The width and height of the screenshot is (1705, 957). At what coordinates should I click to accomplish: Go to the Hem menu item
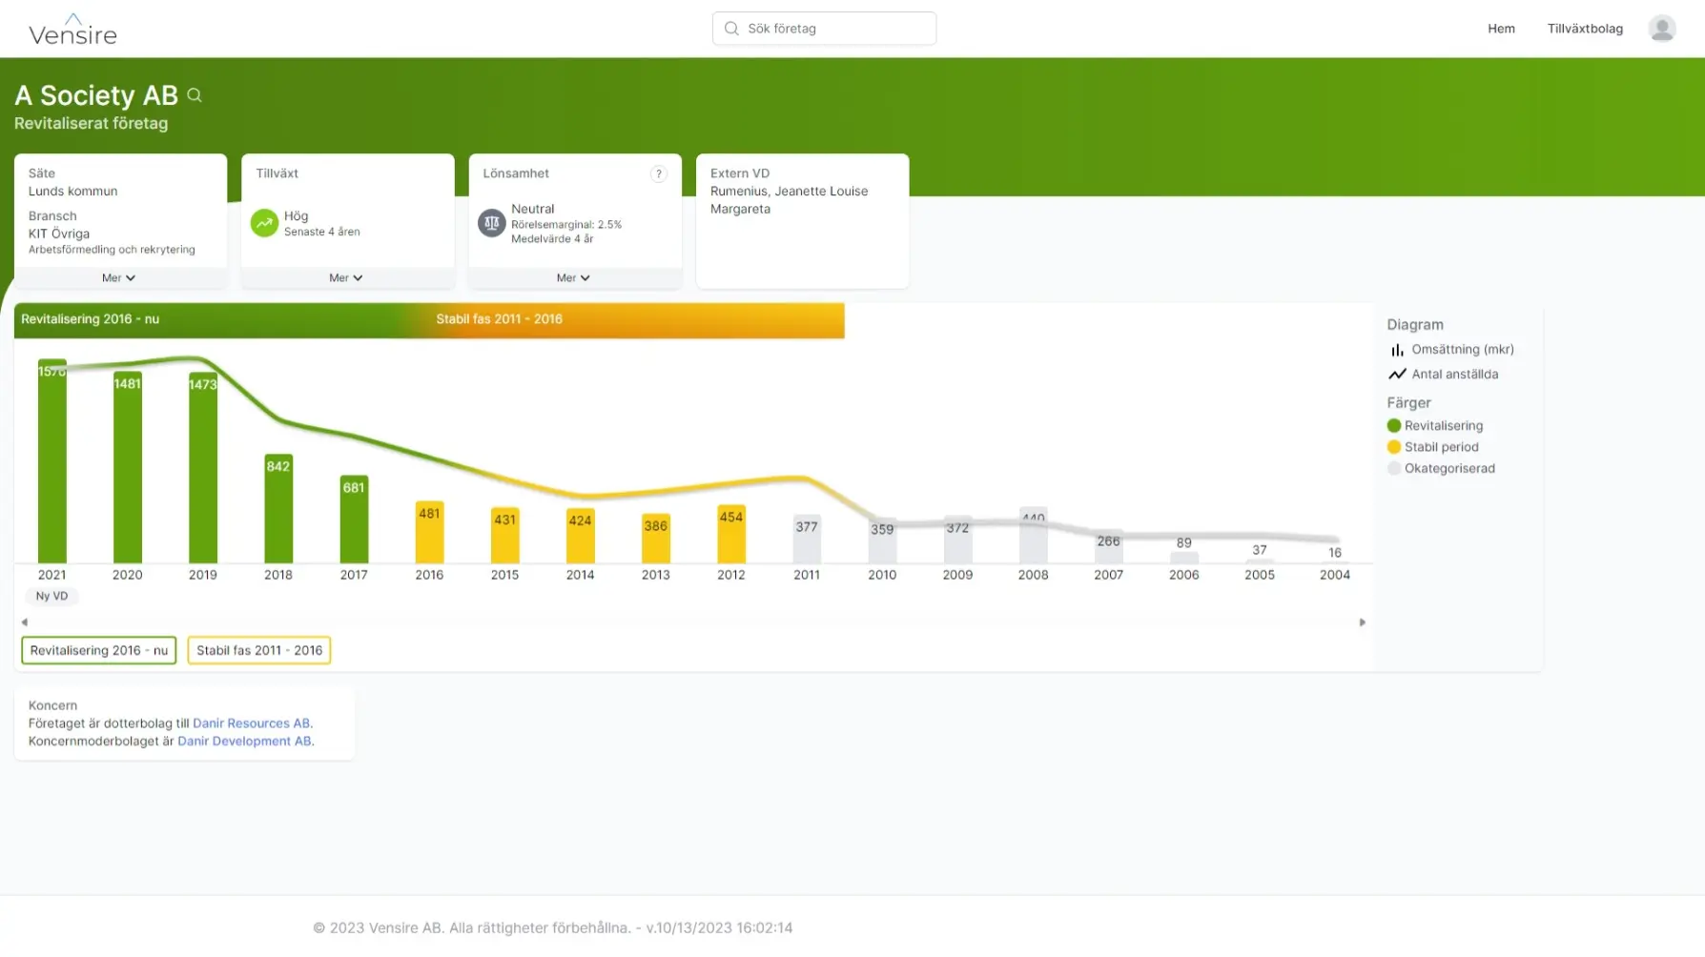pos(1501,29)
